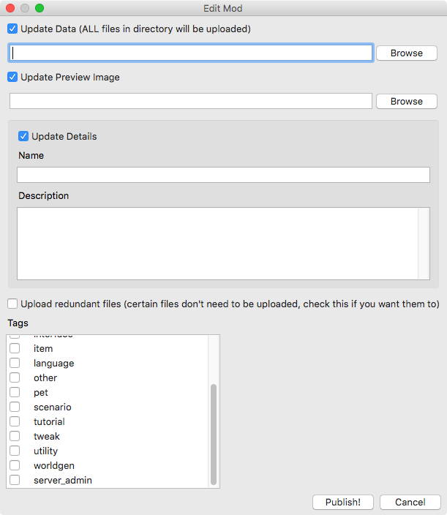
Task: Cancel the Edit Mod dialog
Action: pos(410,502)
